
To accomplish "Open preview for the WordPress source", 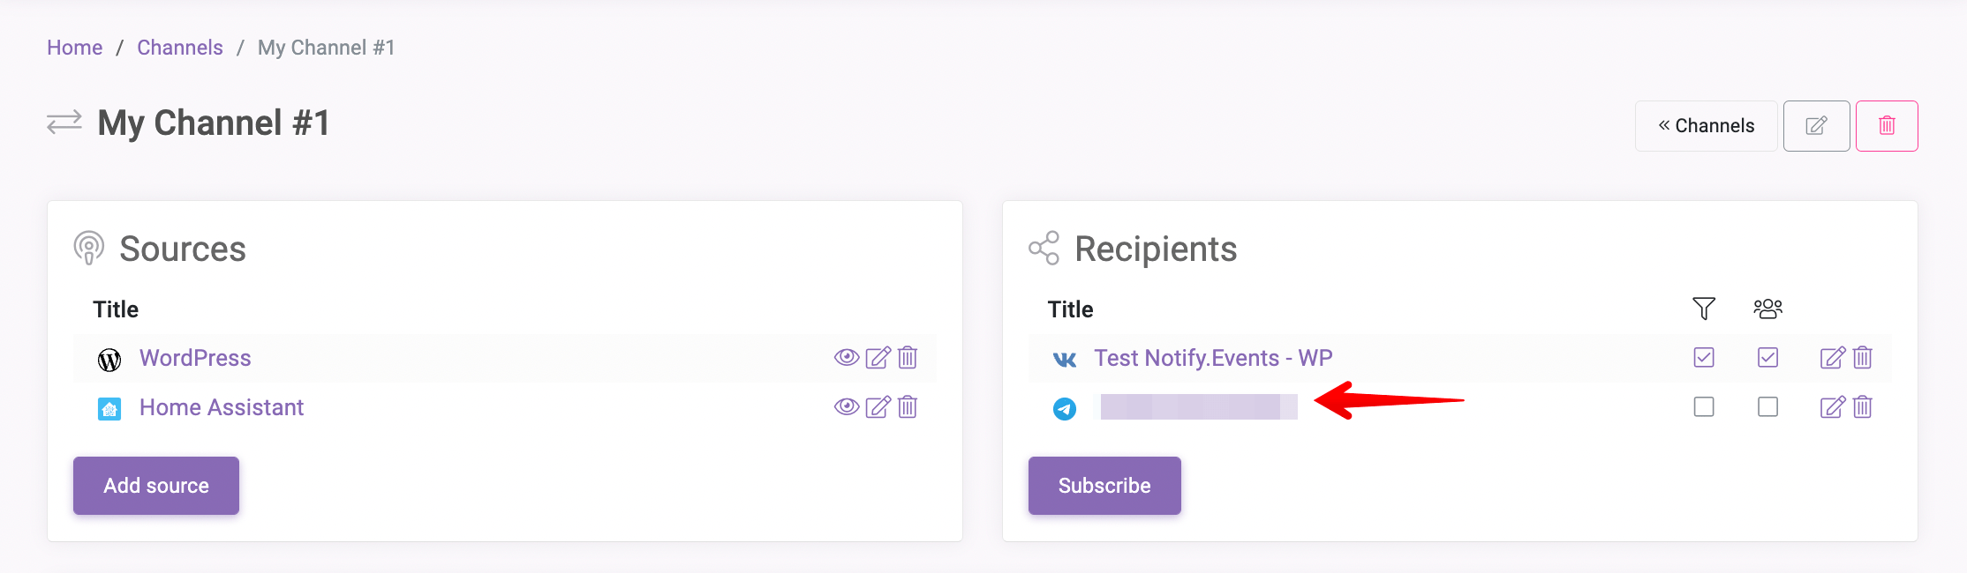I will pos(845,358).
